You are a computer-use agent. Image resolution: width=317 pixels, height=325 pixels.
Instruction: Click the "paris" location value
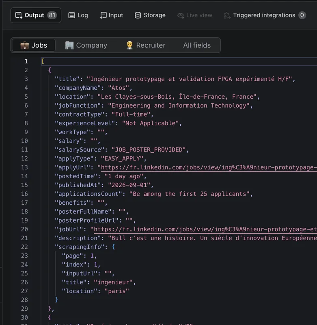117,291
